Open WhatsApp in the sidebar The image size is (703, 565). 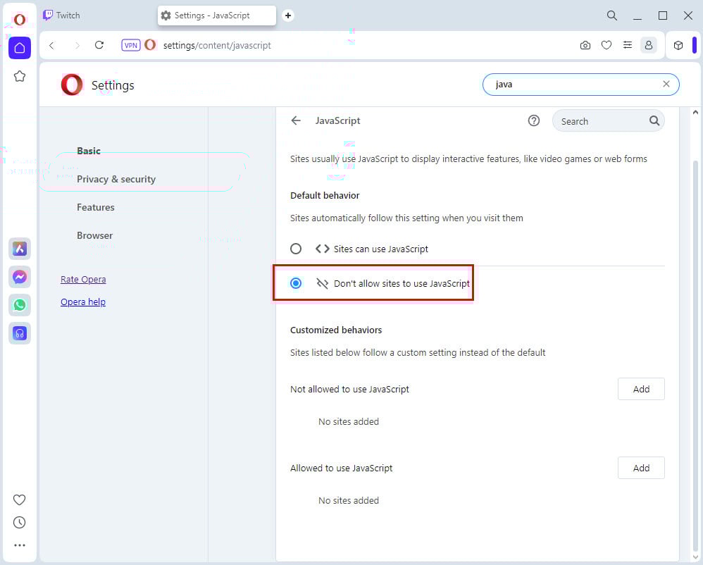(x=20, y=305)
